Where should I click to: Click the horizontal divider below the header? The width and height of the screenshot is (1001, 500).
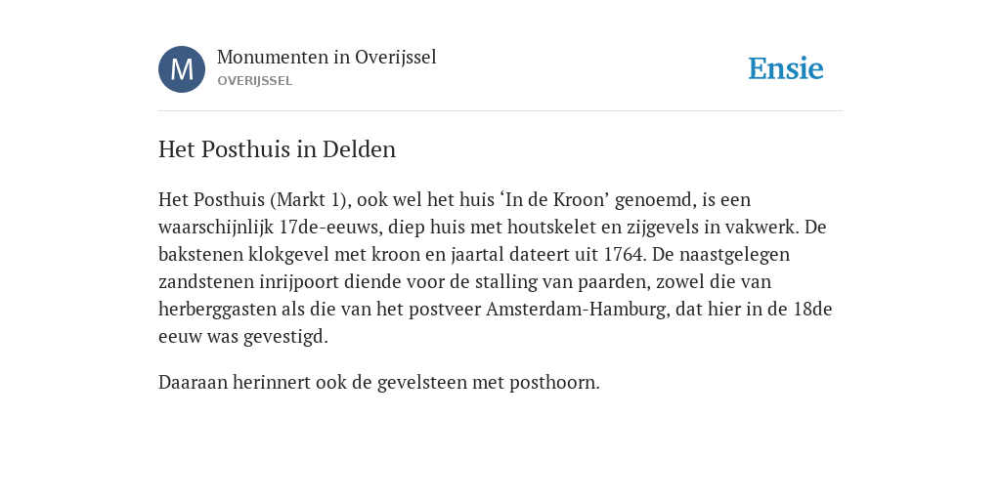(x=500, y=111)
